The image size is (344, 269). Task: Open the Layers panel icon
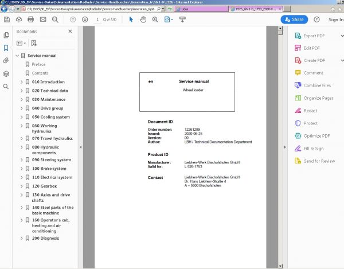tap(6, 74)
